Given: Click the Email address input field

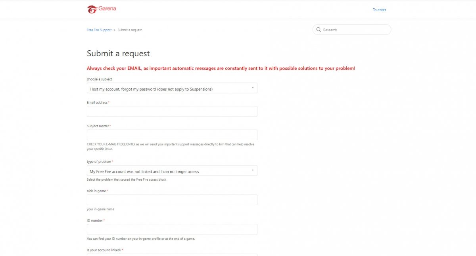Looking at the screenshot, I should click(x=172, y=111).
